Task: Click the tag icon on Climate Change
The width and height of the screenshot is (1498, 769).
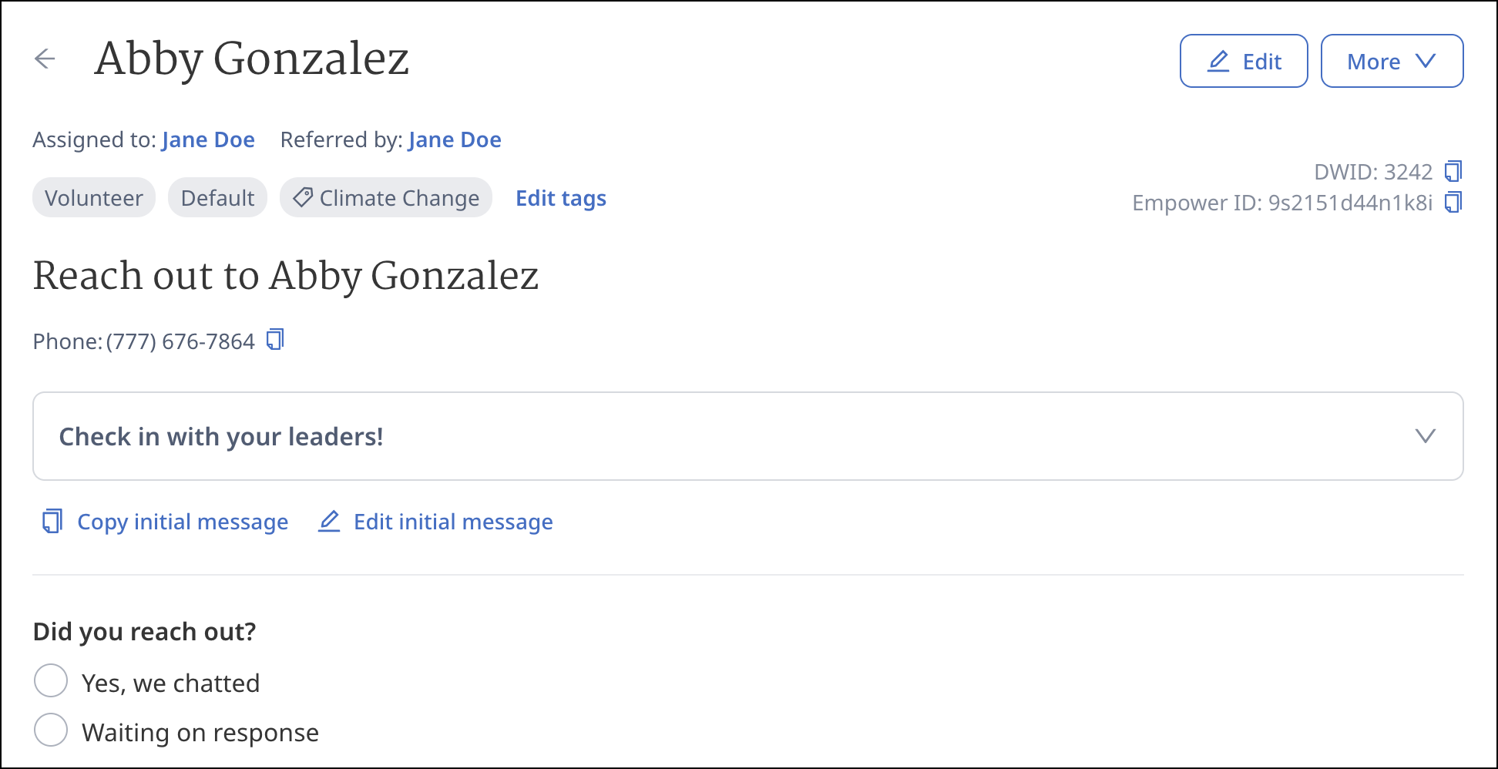Action: coord(303,198)
